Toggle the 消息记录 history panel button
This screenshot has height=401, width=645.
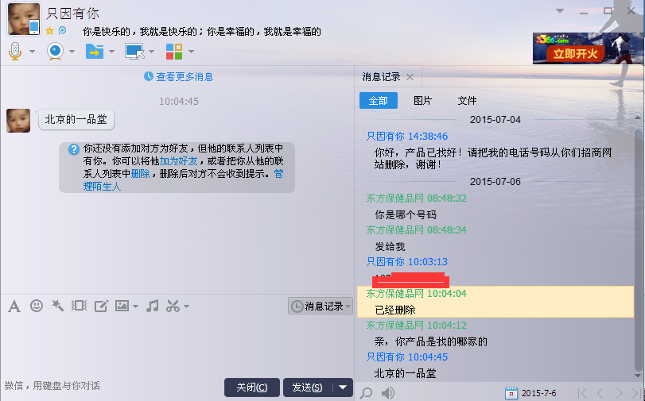tap(320, 306)
